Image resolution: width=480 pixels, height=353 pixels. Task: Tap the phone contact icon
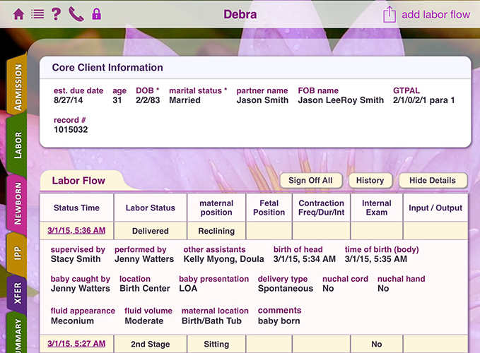point(76,14)
